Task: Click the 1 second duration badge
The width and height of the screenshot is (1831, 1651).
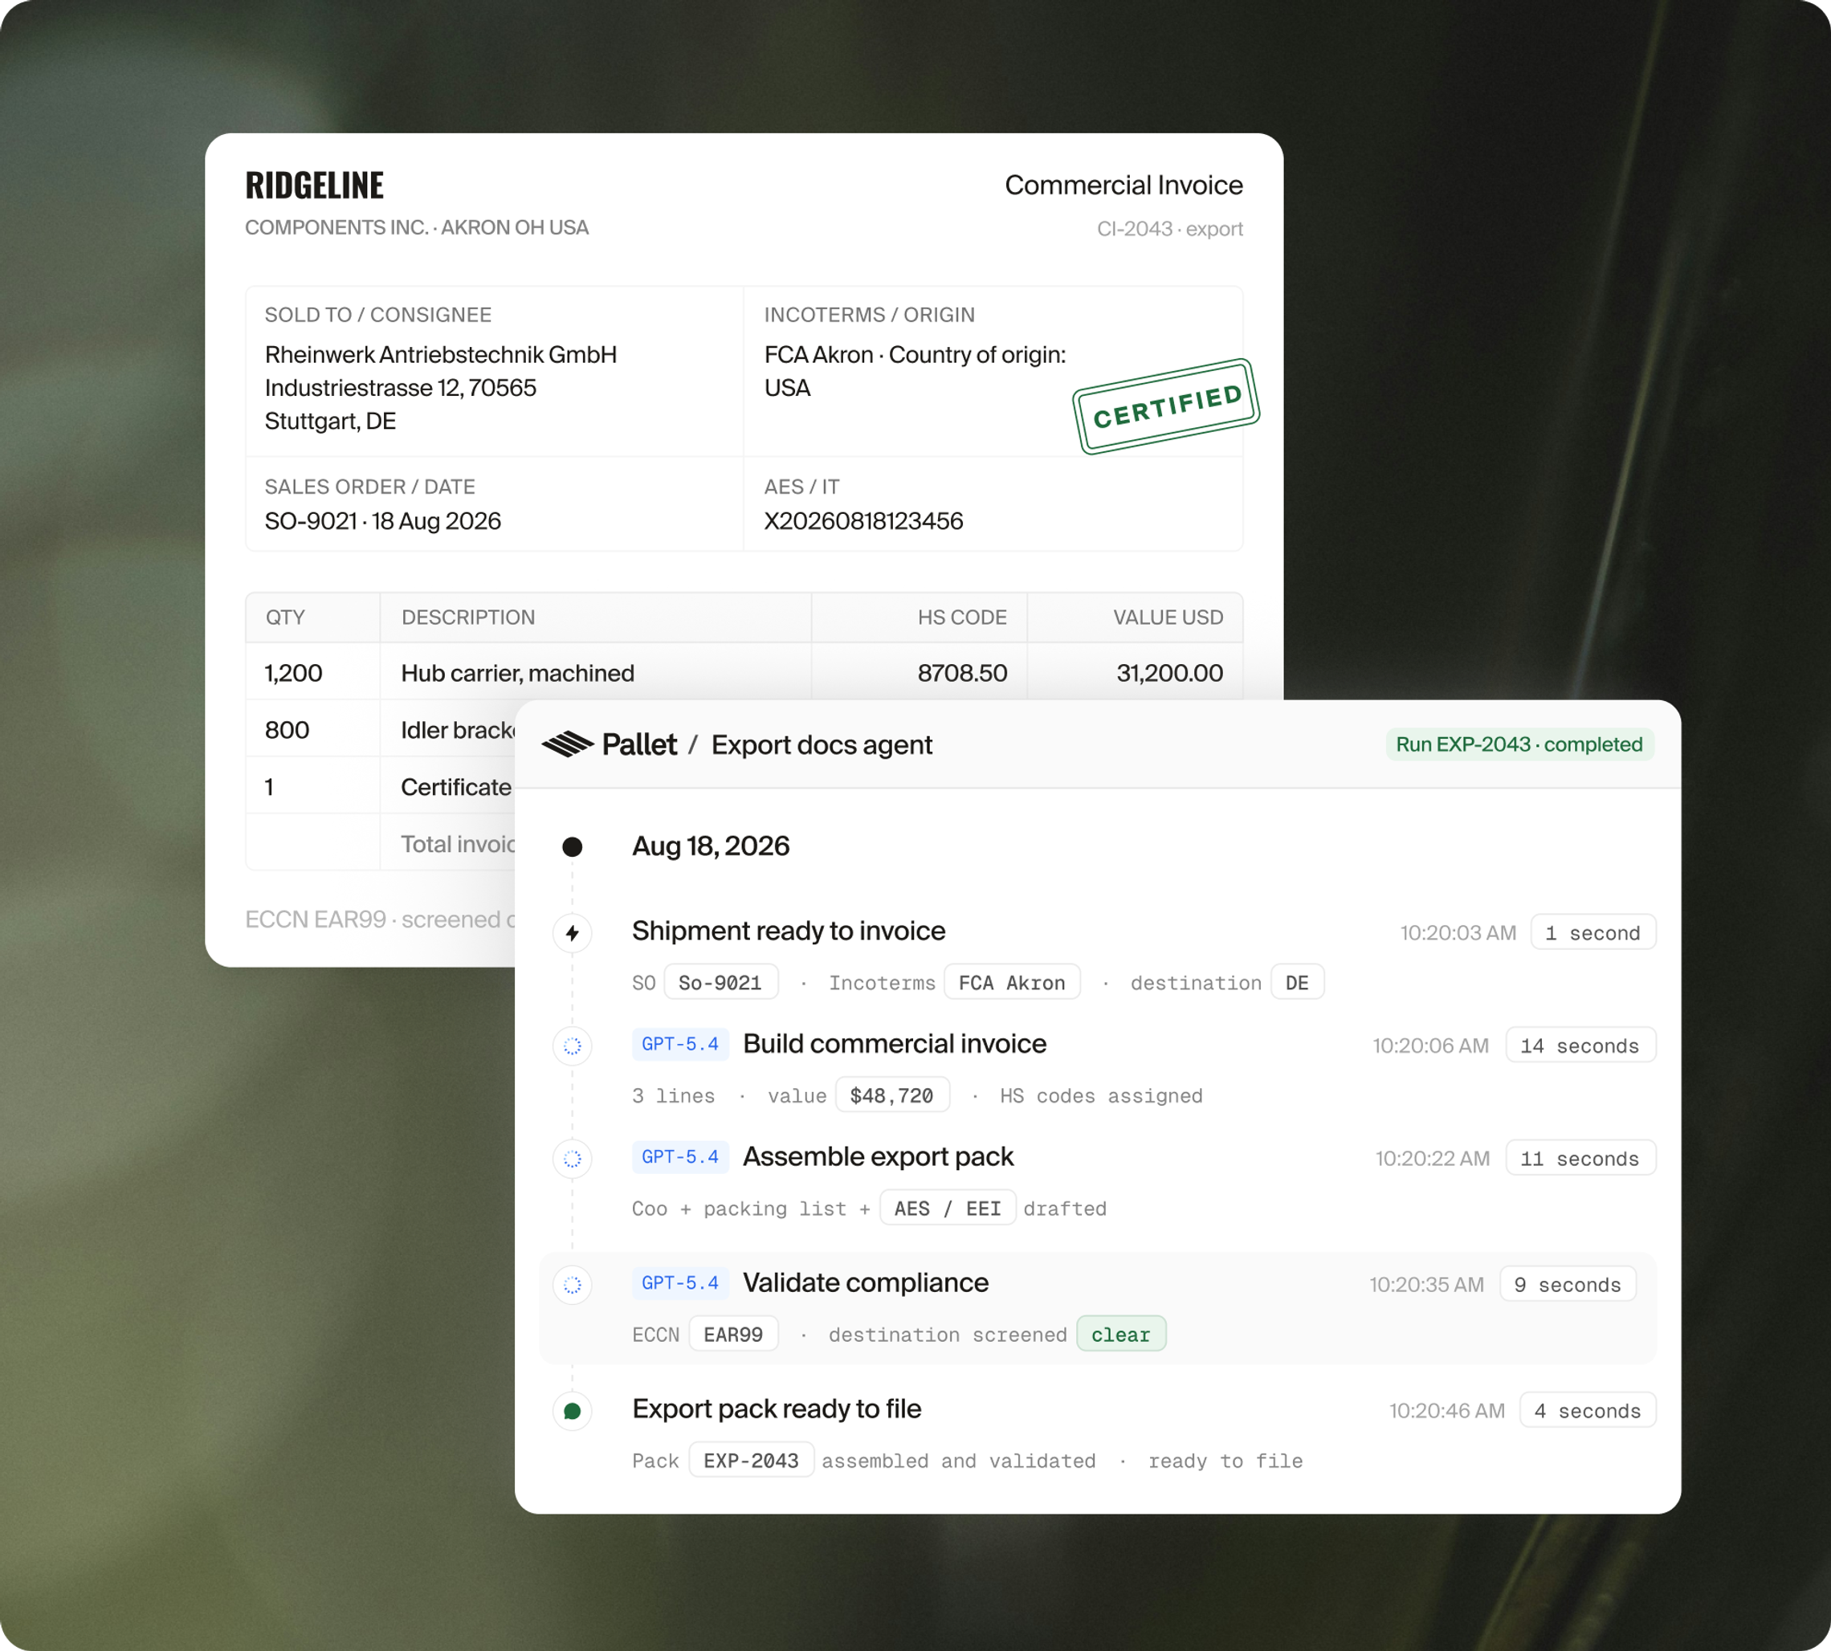Action: pos(1593,932)
